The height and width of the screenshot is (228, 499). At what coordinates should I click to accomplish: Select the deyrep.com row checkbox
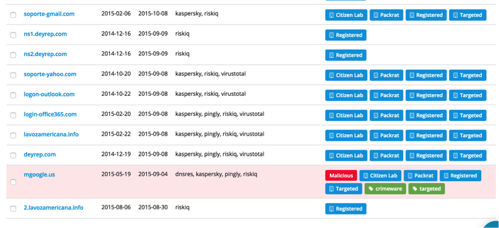tap(13, 155)
